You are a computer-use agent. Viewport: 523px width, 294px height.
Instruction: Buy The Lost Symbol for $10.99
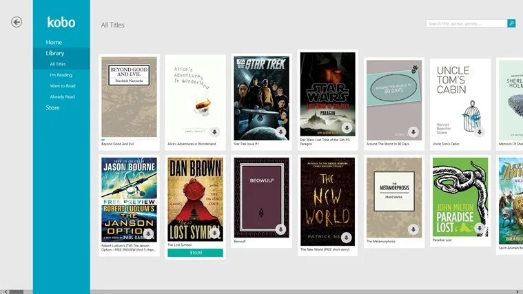pos(196,253)
